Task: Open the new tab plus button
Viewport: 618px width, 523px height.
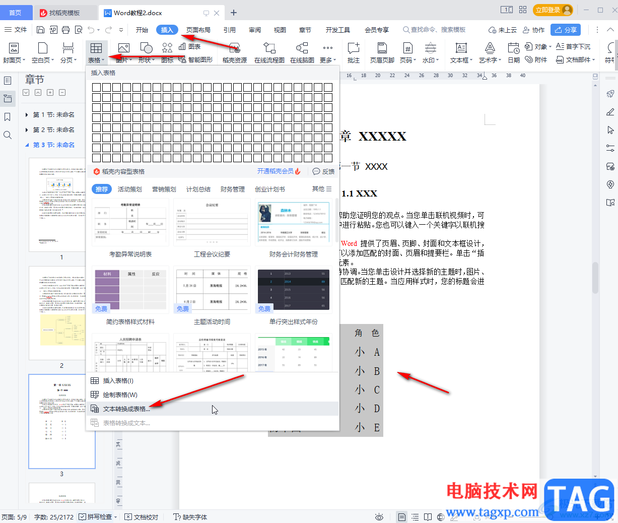Action: (234, 13)
